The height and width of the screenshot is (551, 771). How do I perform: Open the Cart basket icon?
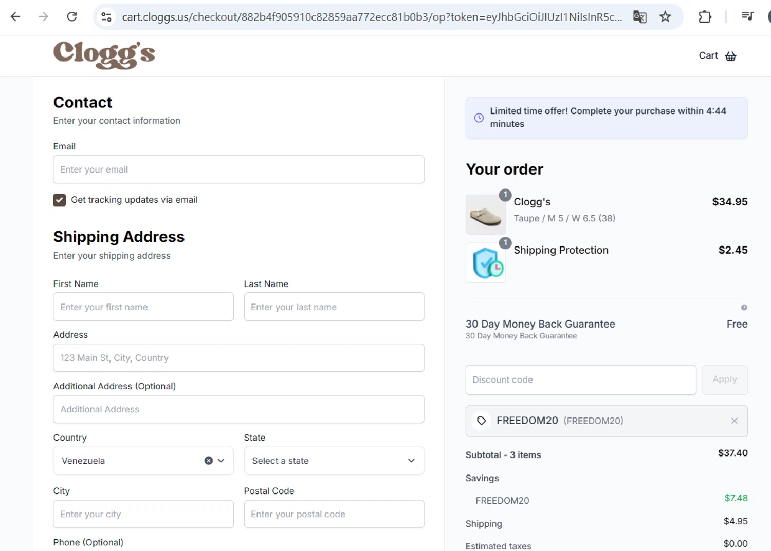point(731,56)
